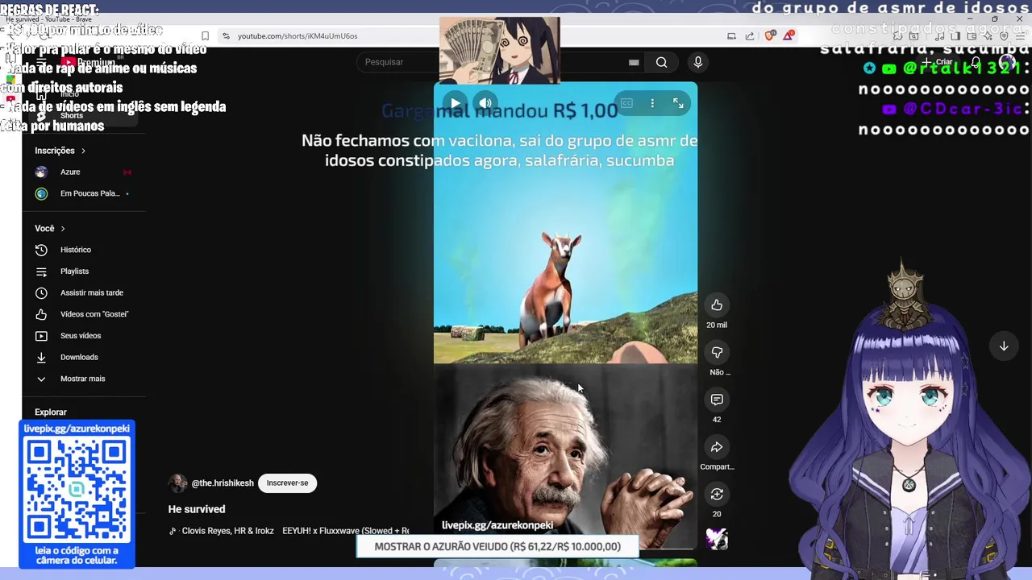Click the Short's title "He survived"
Viewport: 1032px width, 580px height.
tap(197, 509)
